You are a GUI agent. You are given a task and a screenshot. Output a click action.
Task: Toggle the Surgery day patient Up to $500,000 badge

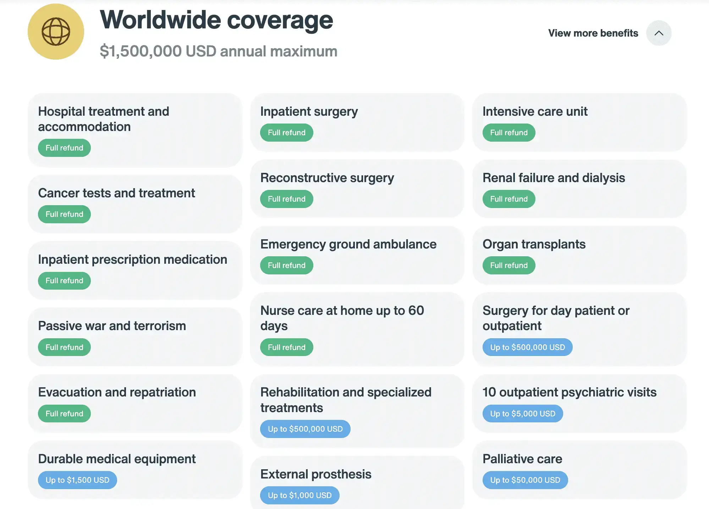tap(526, 346)
